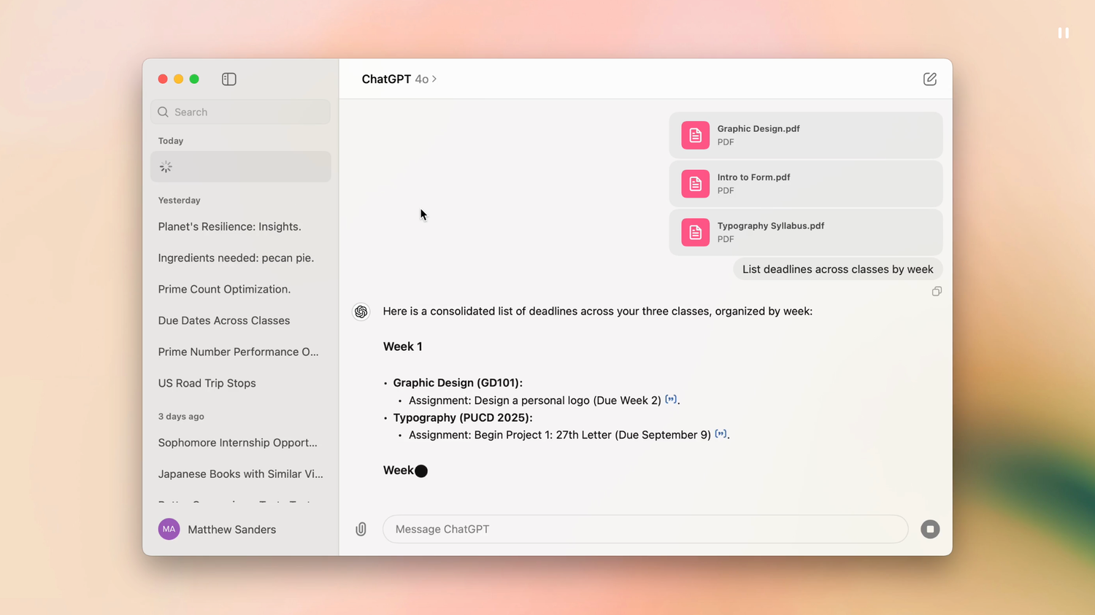
Task: Open the Graphic Design.pdf attachment
Action: click(806, 135)
